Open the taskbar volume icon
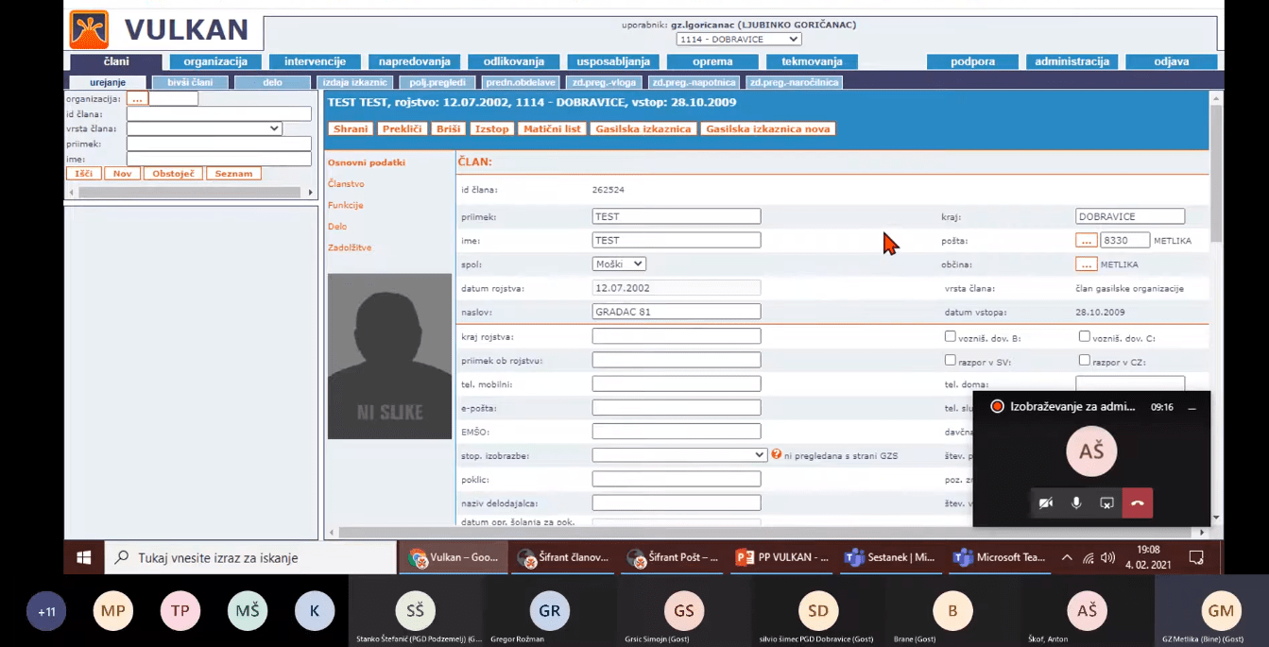 (1107, 557)
